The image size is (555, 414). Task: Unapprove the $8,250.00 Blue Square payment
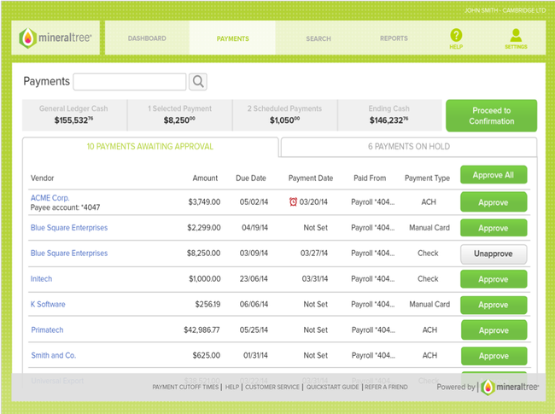point(494,254)
